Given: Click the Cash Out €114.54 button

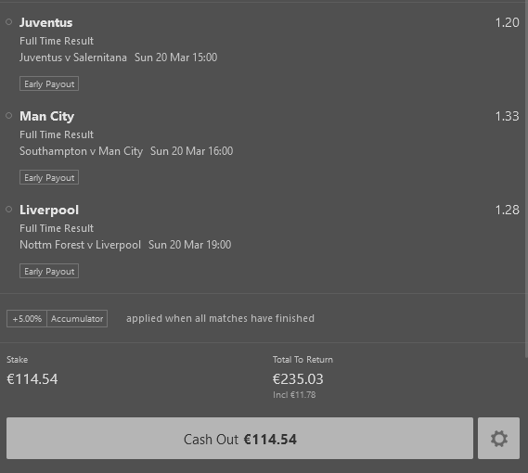Looking at the screenshot, I should point(239,439).
